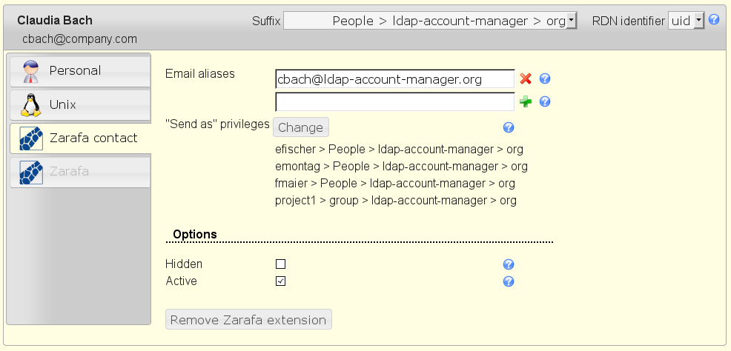The image size is (731, 351).
Task: Click green plus to add email alias
Action: [x=526, y=102]
